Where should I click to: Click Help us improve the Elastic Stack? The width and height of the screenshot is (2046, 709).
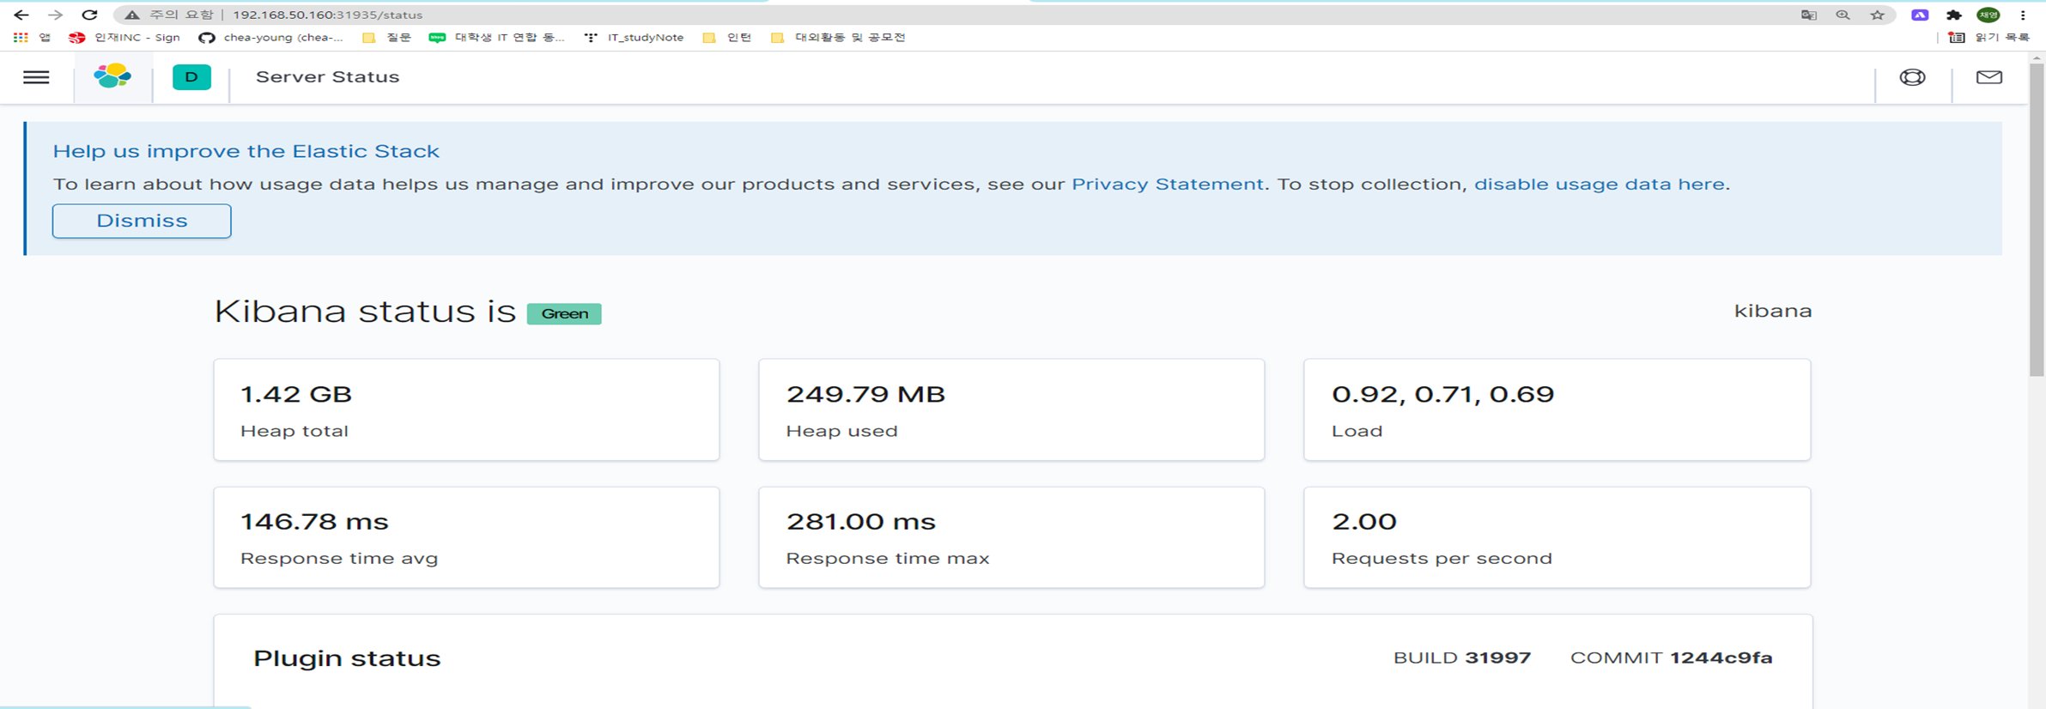246,151
